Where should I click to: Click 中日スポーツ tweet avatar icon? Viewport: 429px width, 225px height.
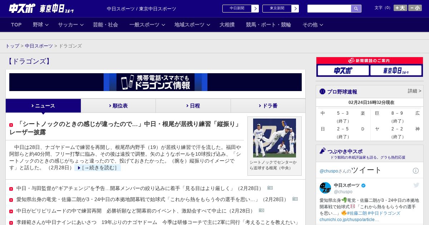(x=325, y=188)
